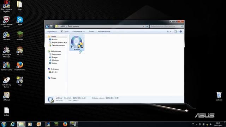Select Play League of Legends desktop icon
This screenshot has height=127, width=226.
[6, 6]
